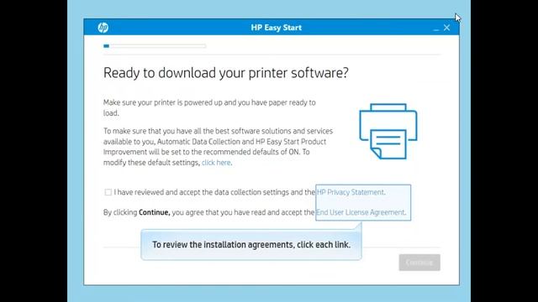
Task: Open the HP Privacy Statement link
Action: (x=351, y=192)
